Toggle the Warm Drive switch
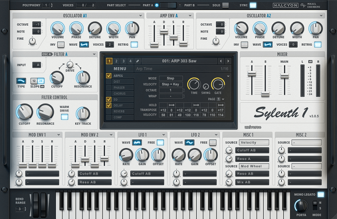Screen dimensions: 337x219 65,117
